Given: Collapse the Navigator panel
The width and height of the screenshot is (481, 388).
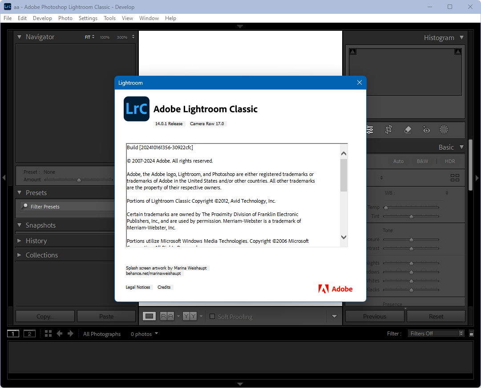Looking at the screenshot, I should point(19,37).
